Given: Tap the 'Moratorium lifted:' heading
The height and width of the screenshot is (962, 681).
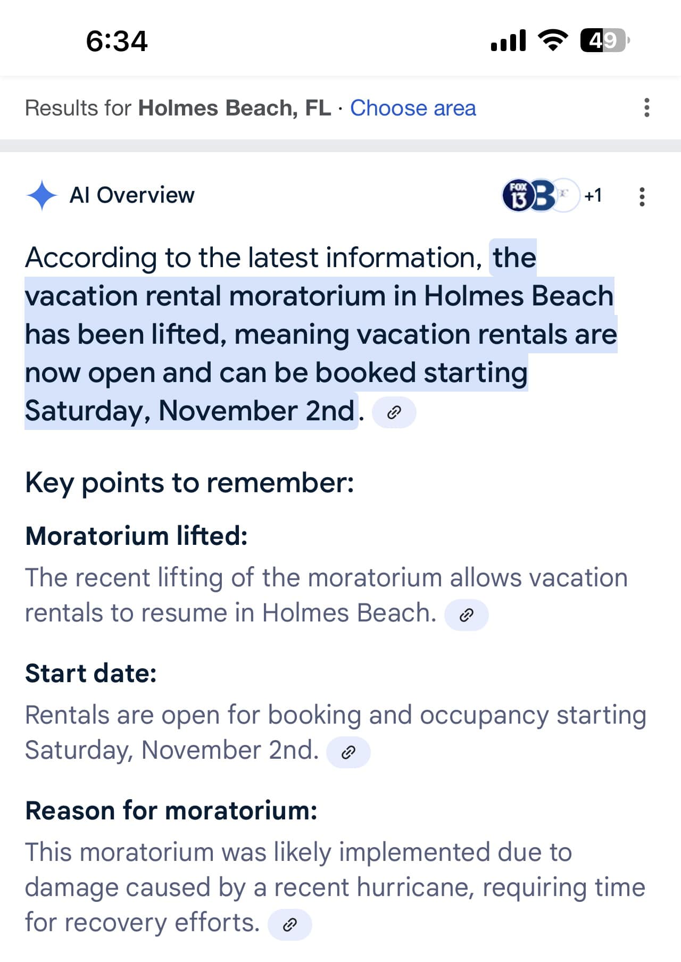Looking at the screenshot, I should [x=137, y=536].
